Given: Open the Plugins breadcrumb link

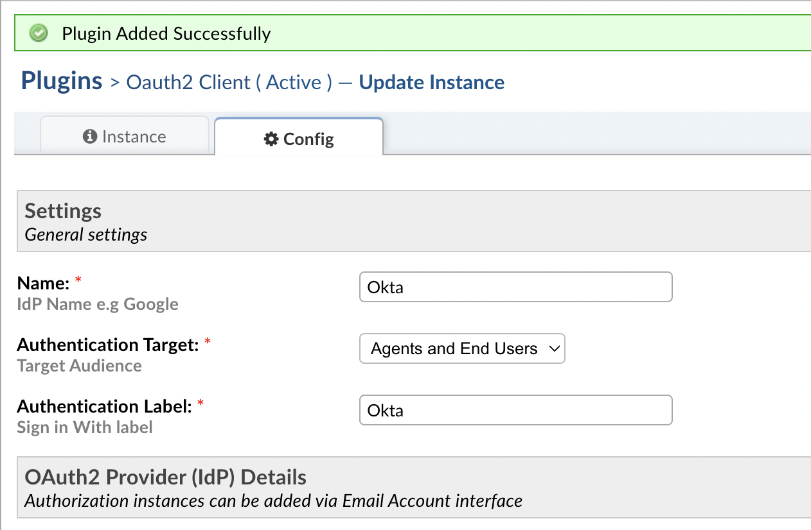Looking at the screenshot, I should (61, 81).
